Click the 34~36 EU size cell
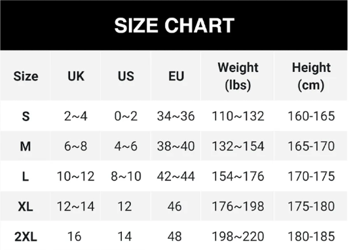 [x=176, y=116]
